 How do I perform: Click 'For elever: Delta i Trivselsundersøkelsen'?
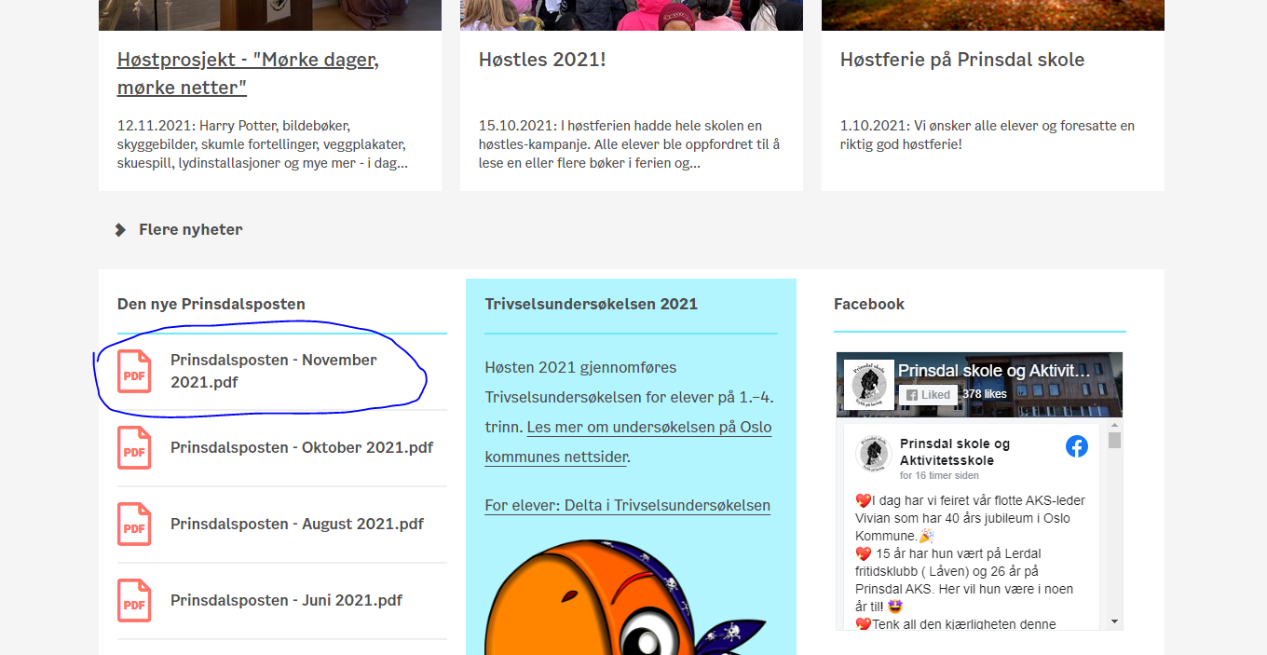pyautogui.click(x=627, y=505)
